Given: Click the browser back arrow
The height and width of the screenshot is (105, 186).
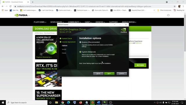Looking at the screenshot, I should (x=3, y=6).
